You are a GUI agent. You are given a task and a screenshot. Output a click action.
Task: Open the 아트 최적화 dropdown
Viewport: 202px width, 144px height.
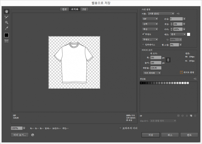[152, 73]
